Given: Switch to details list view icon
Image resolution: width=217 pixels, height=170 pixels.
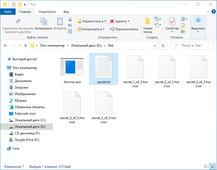Looking at the screenshot, I should pyautogui.click(x=207, y=166).
